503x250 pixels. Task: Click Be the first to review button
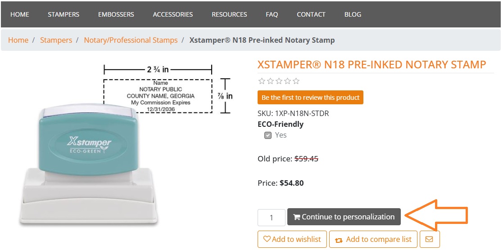[310, 98]
